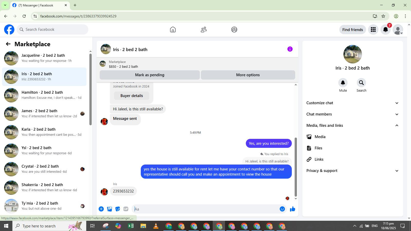Go back using the Marketplace back arrow
The height and width of the screenshot is (231, 411).
pyautogui.click(x=8, y=44)
